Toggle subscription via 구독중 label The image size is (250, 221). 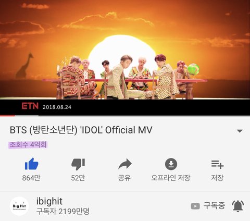click(214, 206)
